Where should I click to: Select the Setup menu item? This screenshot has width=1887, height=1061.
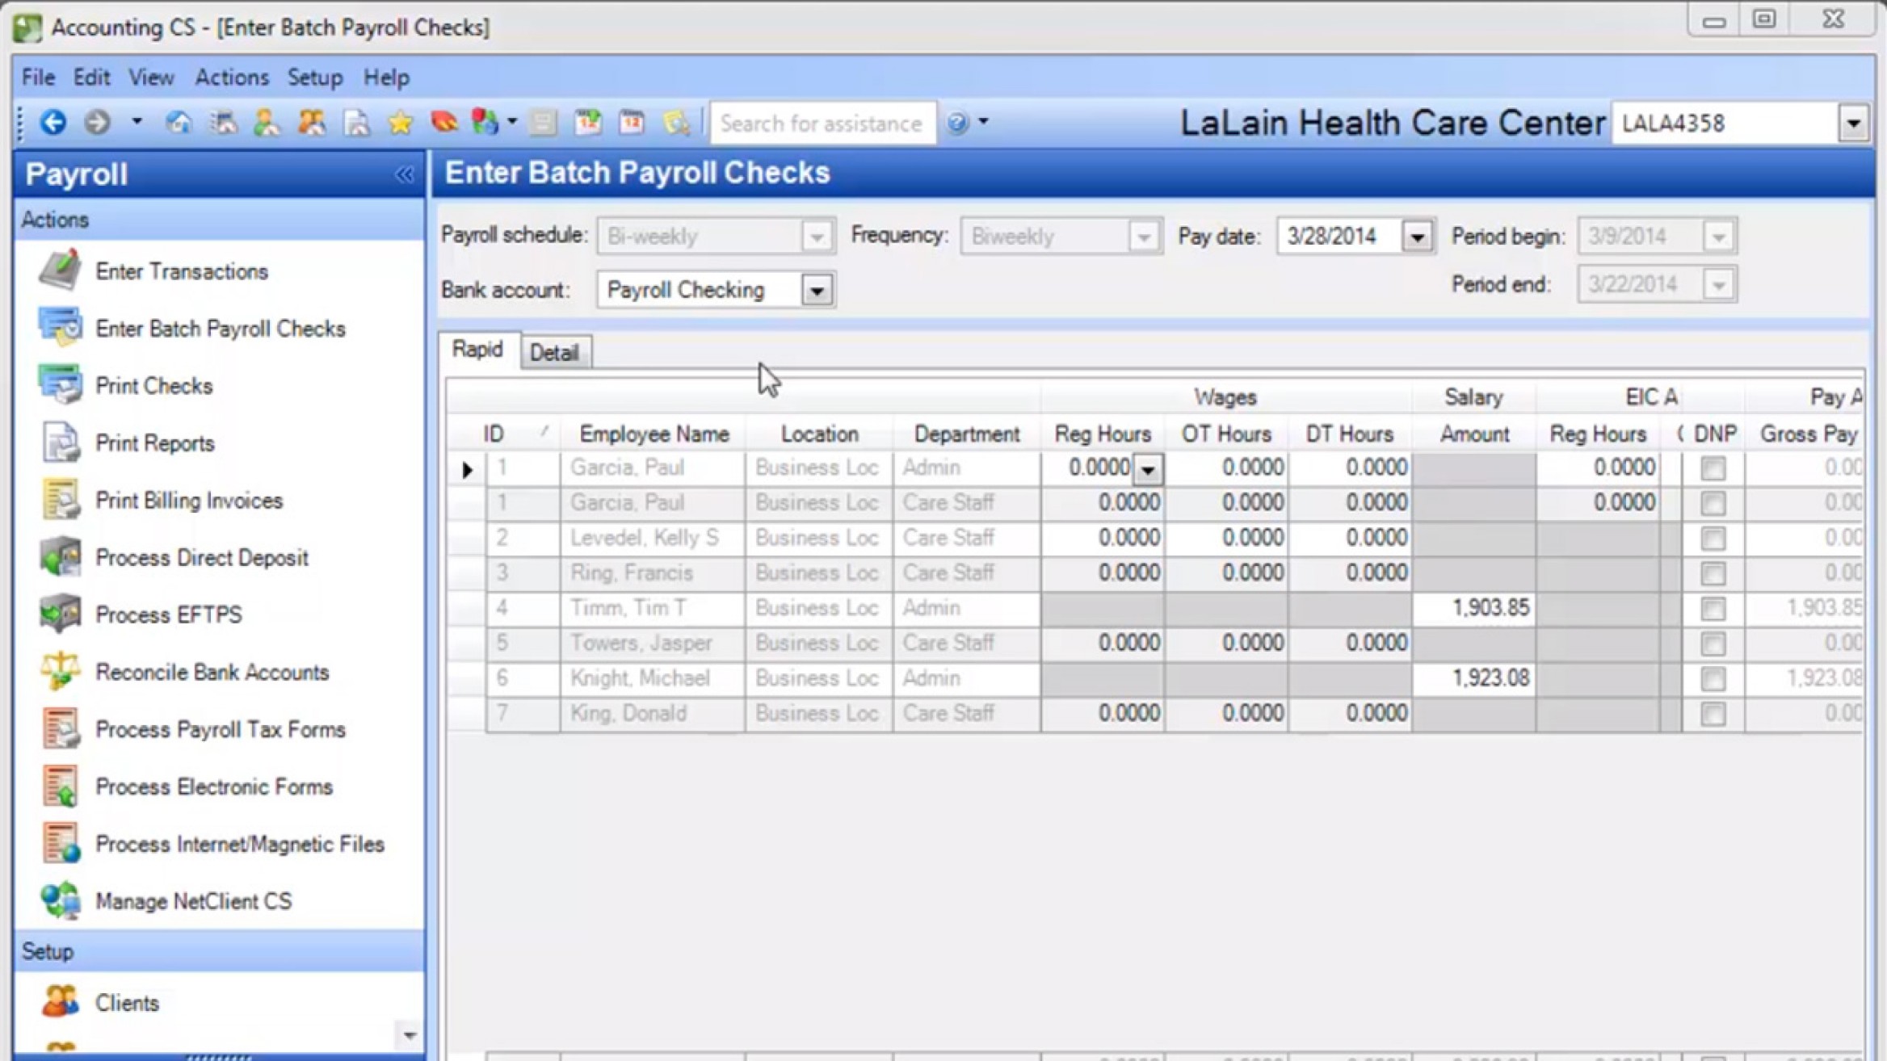315,77
